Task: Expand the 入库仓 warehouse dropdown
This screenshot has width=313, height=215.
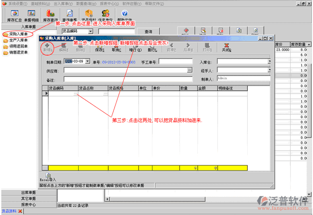Action: 269,62
